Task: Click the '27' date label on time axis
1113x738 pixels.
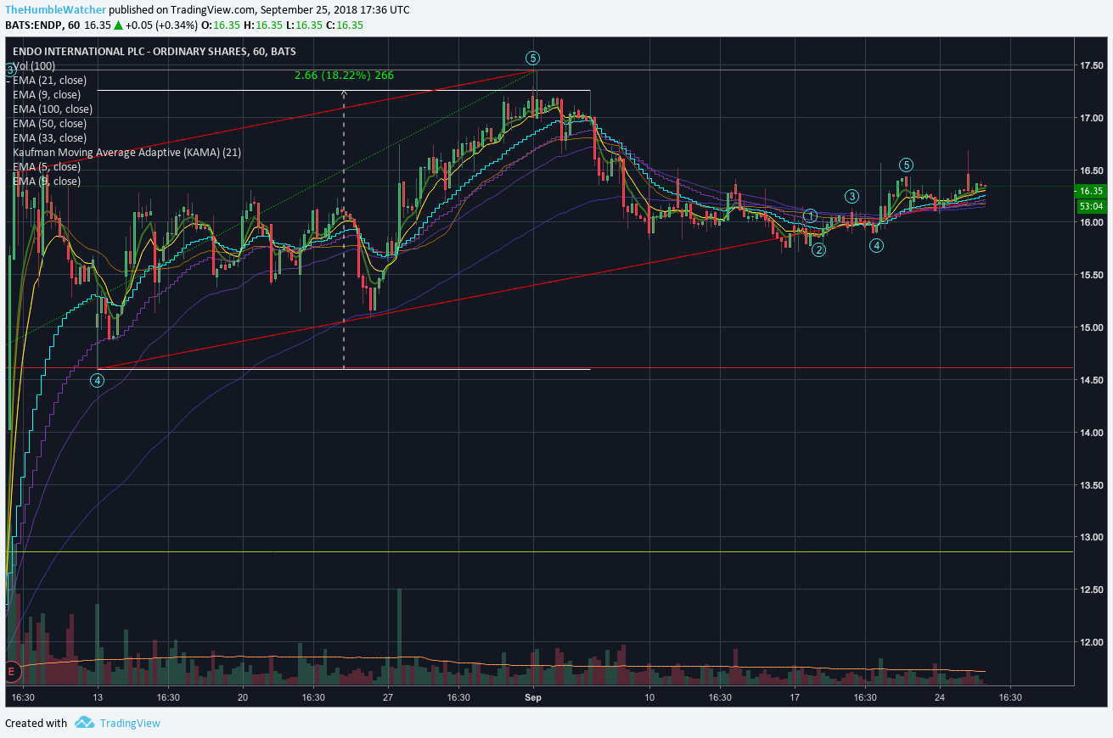Action: pyautogui.click(x=387, y=697)
